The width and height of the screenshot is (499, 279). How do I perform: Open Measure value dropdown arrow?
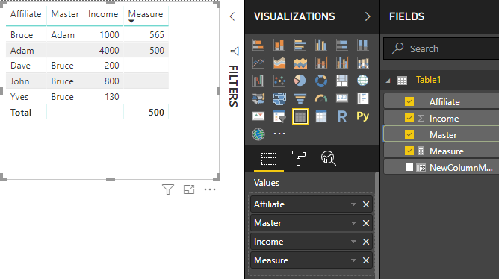click(x=353, y=260)
